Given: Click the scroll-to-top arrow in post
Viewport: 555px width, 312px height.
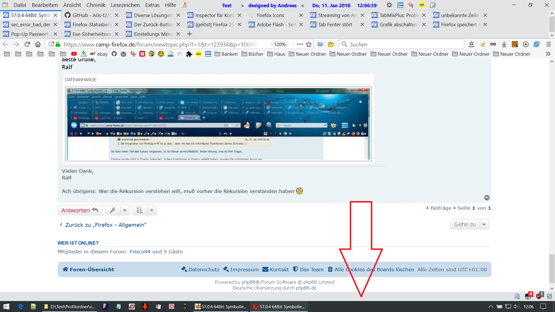Looking at the screenshot, I should click(x=487, y=198).
